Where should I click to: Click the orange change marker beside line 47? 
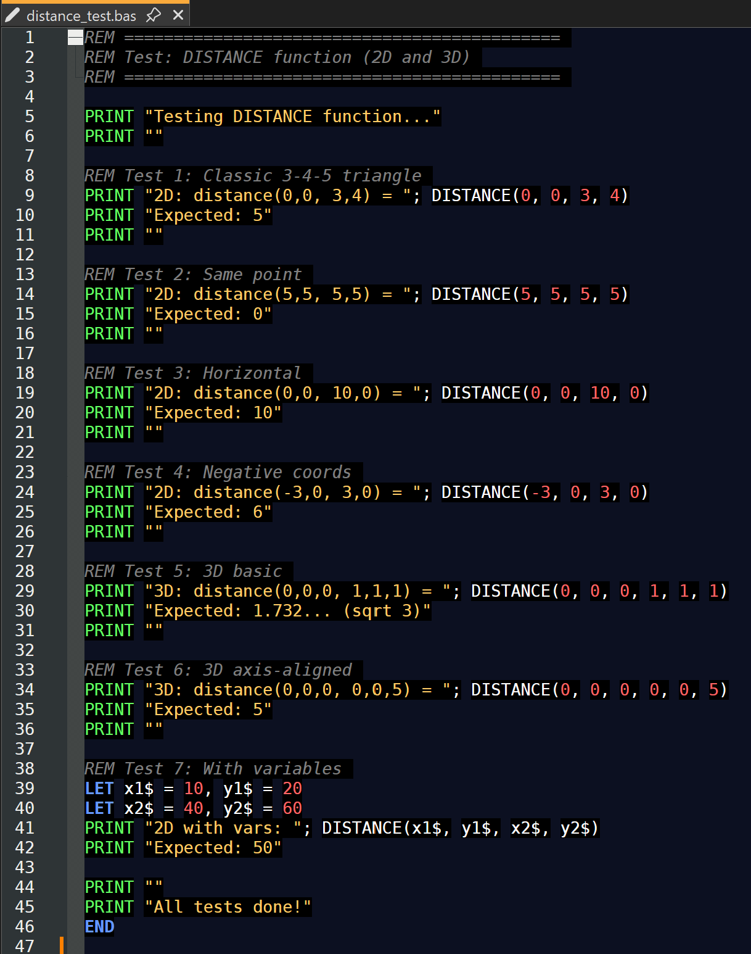tap(62, 945)
